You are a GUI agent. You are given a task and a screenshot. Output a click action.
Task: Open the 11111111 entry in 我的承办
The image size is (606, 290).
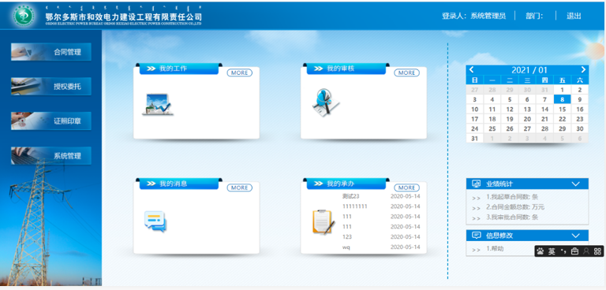click(x=355, y=206)
